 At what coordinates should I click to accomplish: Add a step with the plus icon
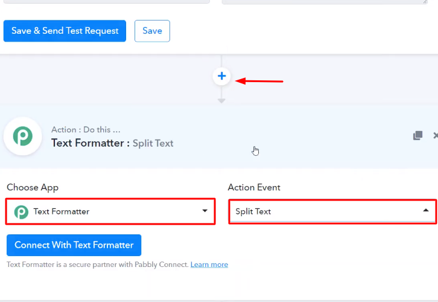tap(221, 76)
